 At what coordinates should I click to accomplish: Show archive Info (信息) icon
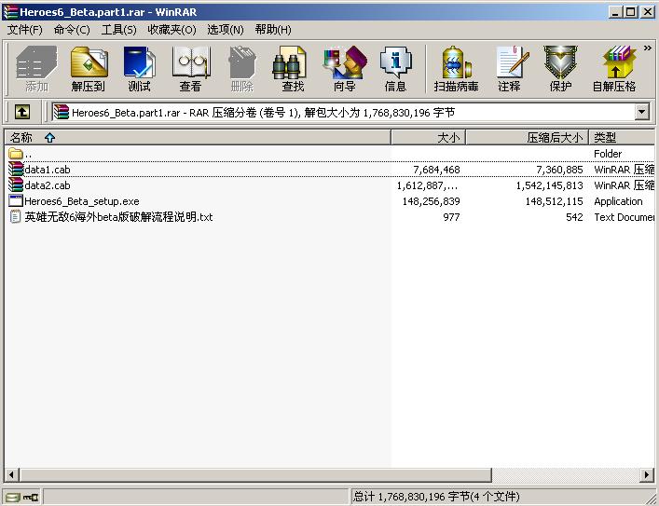pyautogui.click(x=395, y=69)
